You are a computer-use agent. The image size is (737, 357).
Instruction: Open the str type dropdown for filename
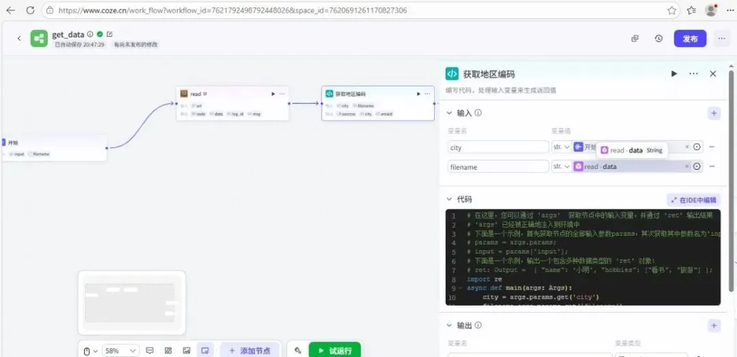[x=561, y=166]
